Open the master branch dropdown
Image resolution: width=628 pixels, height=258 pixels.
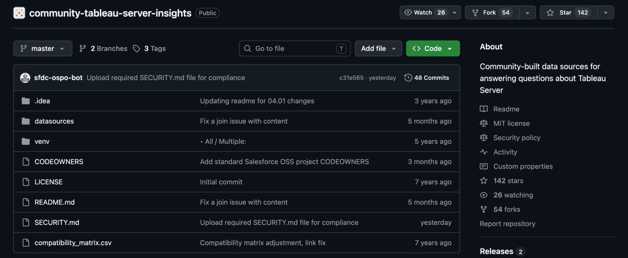click(x=43, y=48)
